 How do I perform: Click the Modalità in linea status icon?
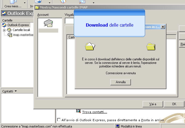point(118,126)
